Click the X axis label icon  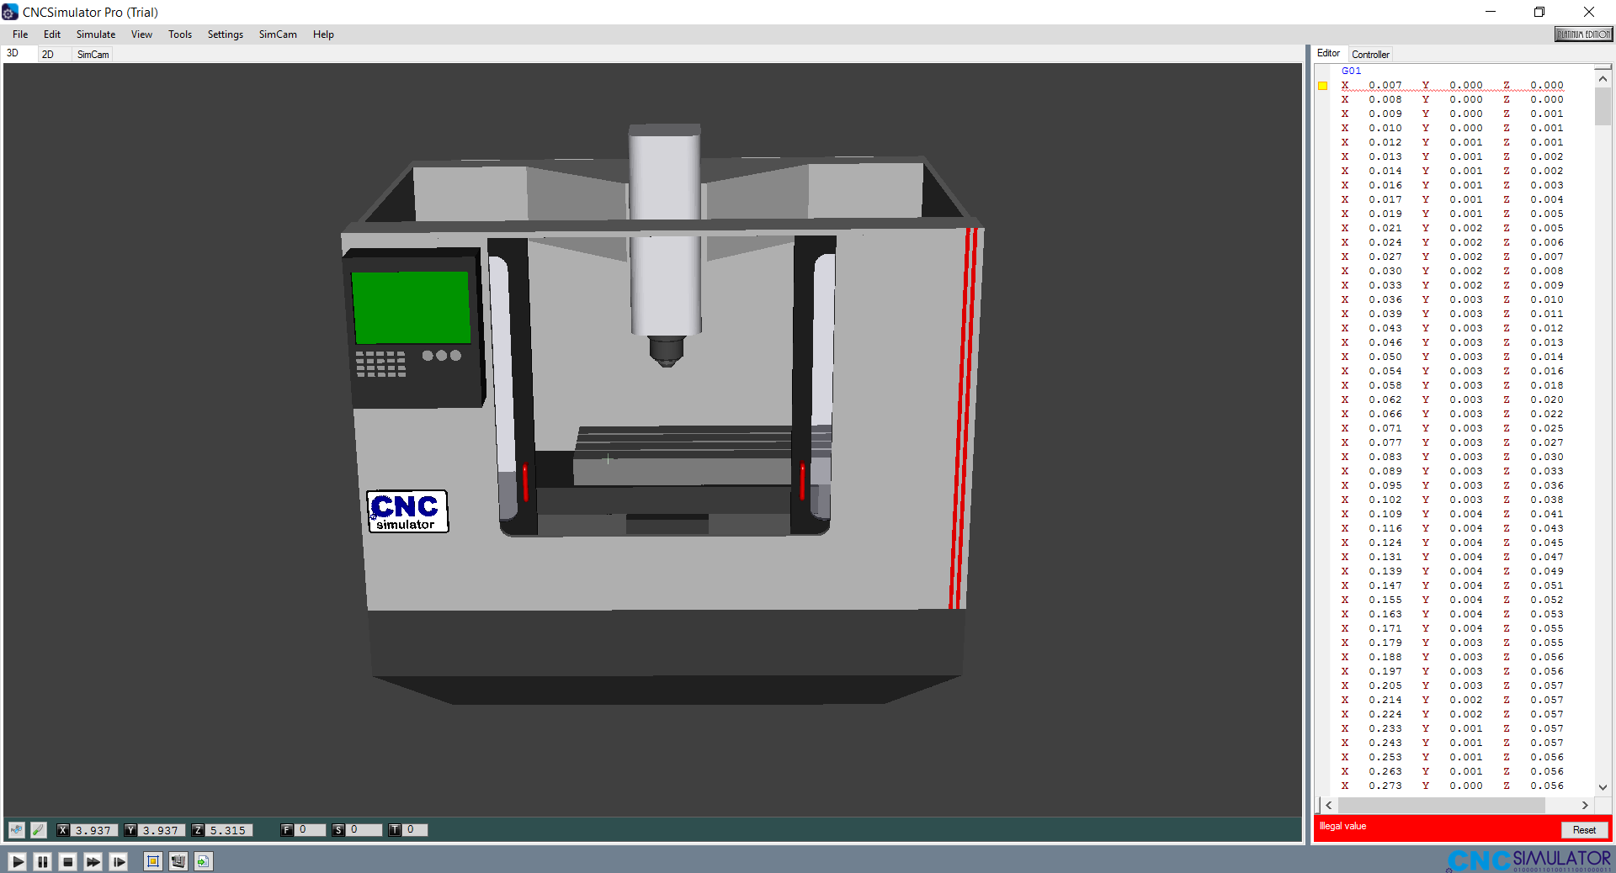pos(63,830)
